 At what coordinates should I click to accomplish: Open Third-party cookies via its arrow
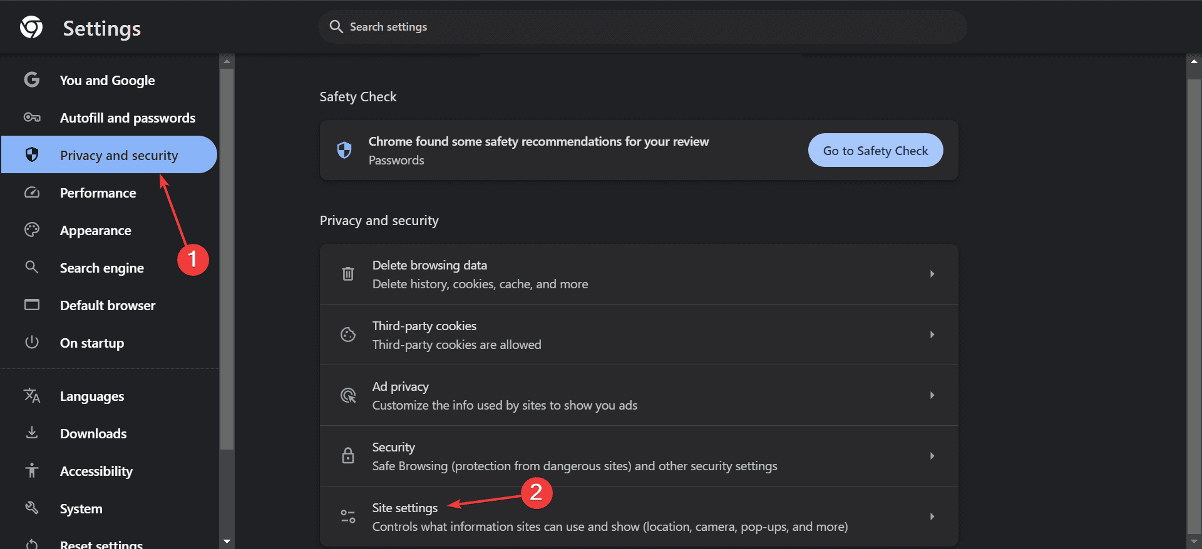click(x=932, y=335)
